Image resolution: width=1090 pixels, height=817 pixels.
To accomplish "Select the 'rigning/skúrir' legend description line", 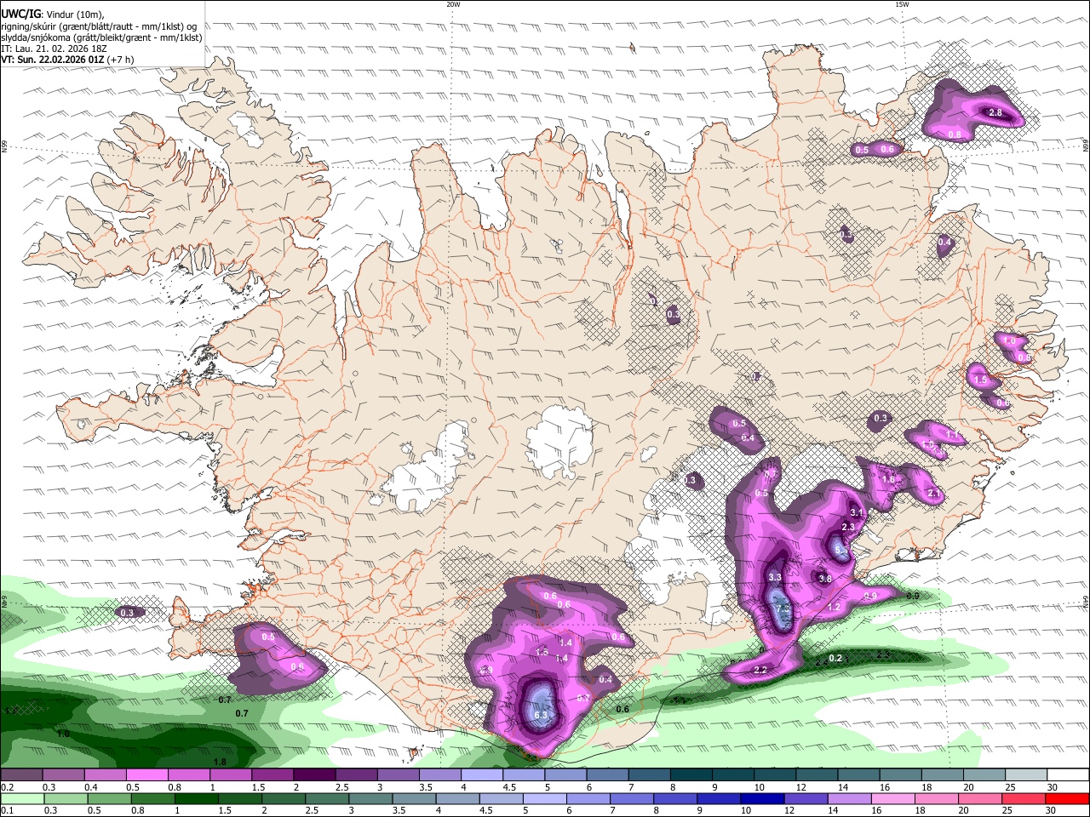I will click(100, 26).
